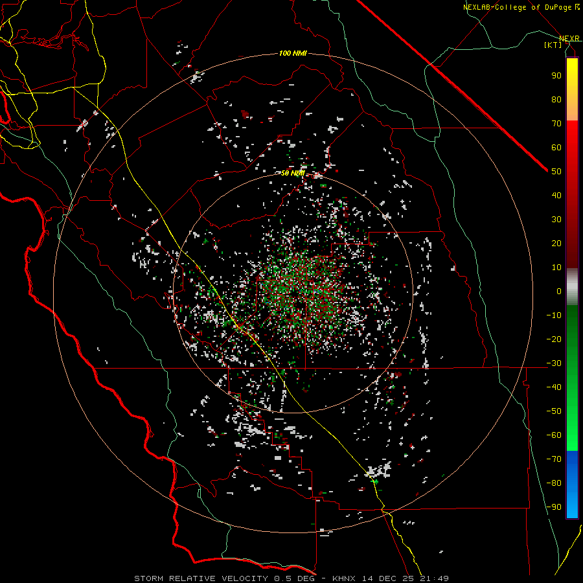This screenshot has width=583, height=583.
Task: Click the "NEXLAB-College of DuPage" title text
Action: pos(518,7)
